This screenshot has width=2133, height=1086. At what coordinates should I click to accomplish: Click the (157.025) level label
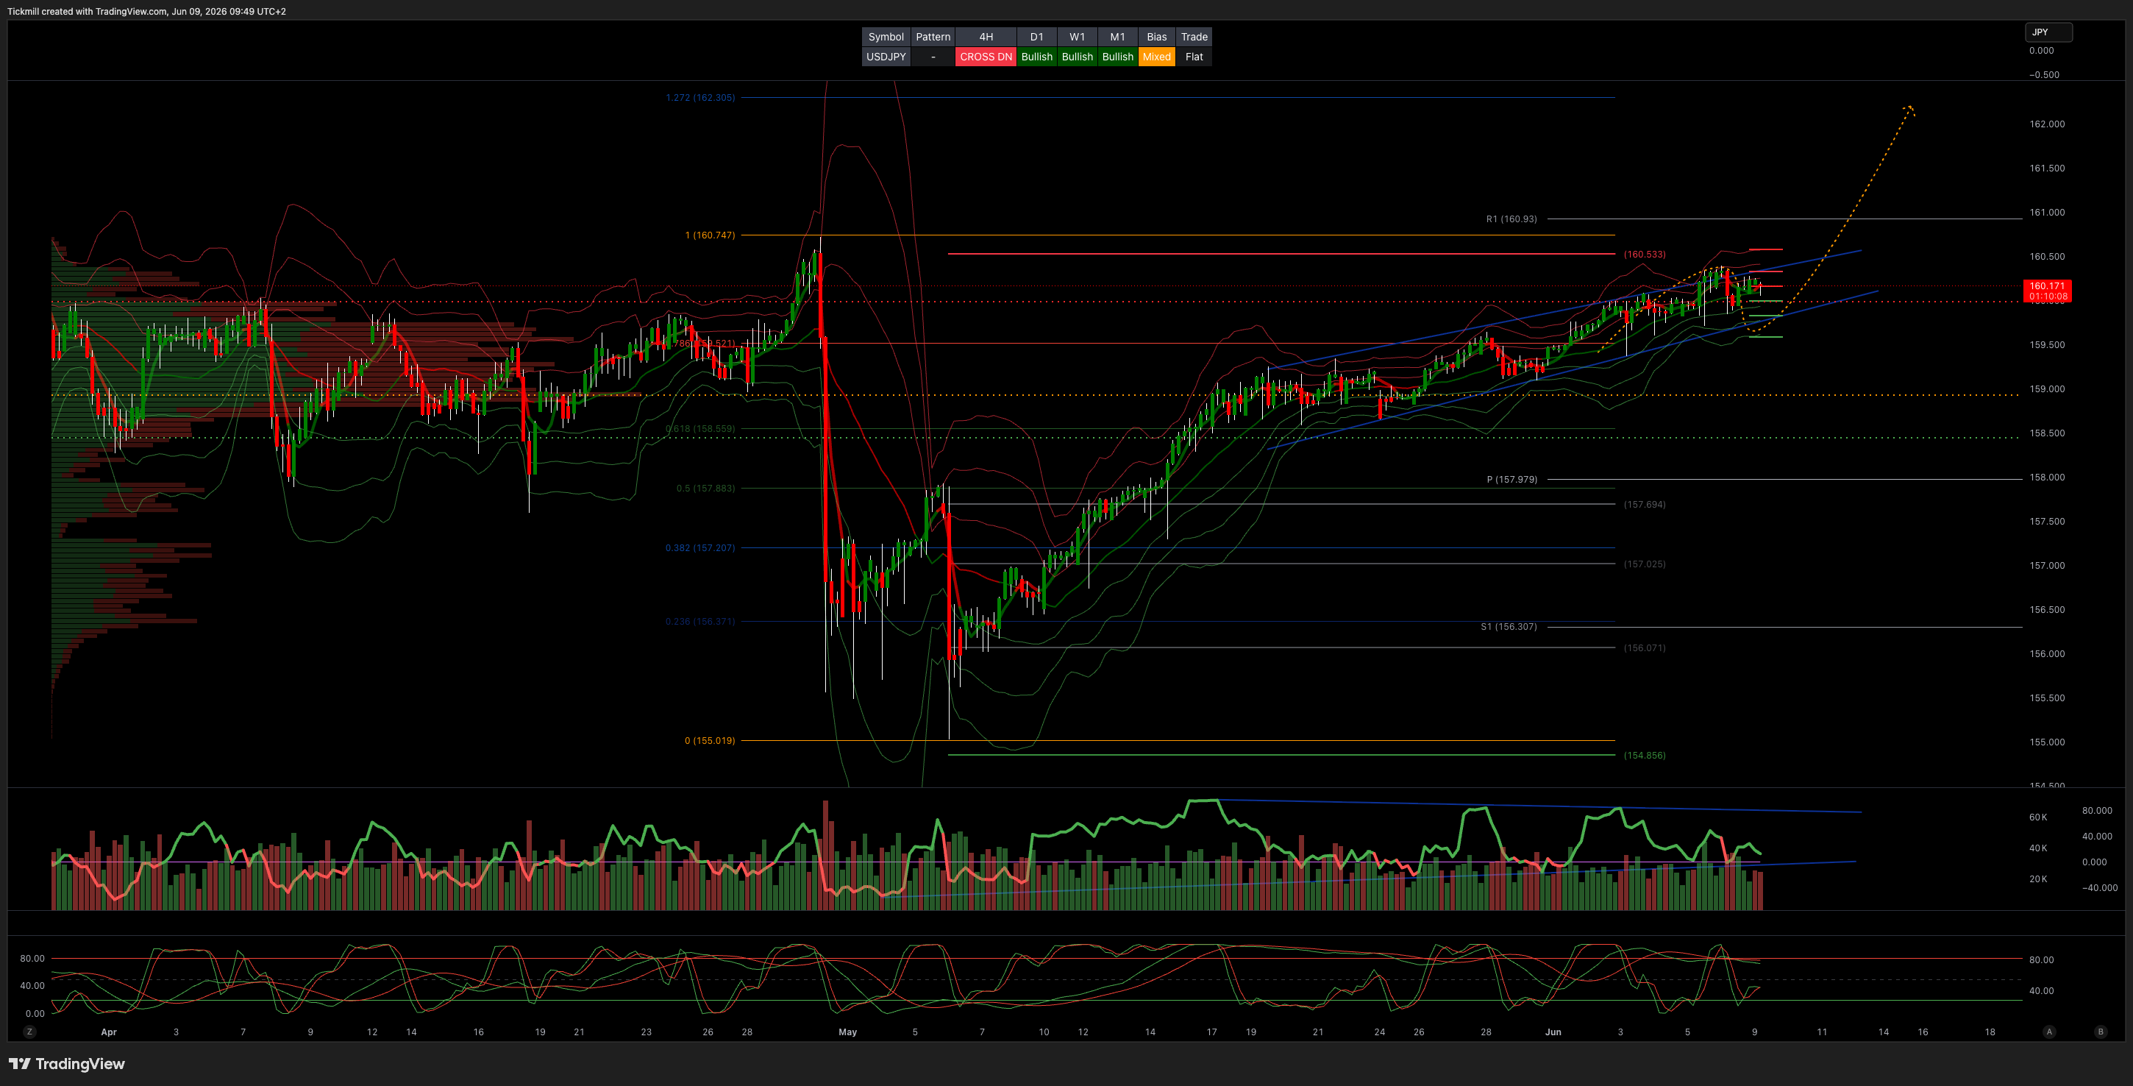tap(1645, 564)
